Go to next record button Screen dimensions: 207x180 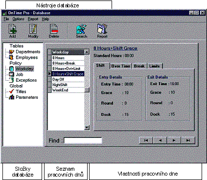(174, 140)
